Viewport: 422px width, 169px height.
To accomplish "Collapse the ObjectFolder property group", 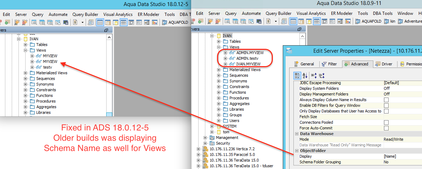I will pyautogui.click(x=297, y=151).
